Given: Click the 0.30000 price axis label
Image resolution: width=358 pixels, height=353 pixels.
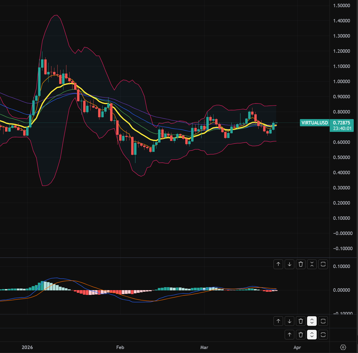Looking at the screenshot, I should [x=342, y=188].
